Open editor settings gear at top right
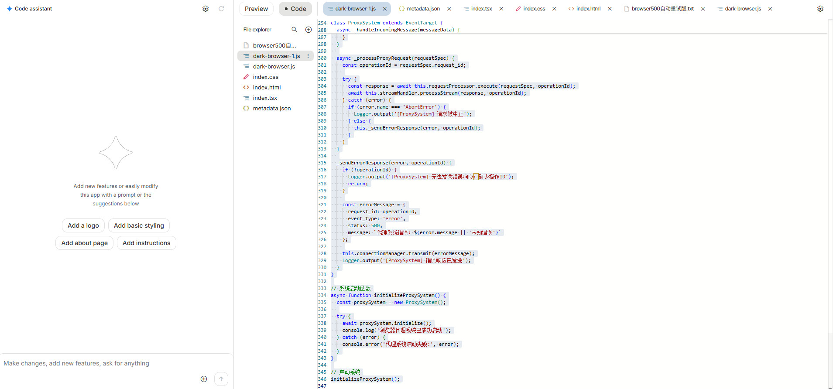Image resolution: width=833 pixels, height=389 pixels. [820, 9]
